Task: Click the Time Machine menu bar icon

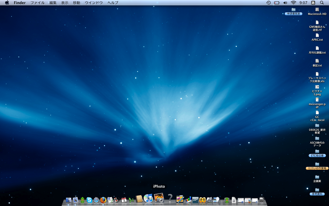Action: click(268, 3)
